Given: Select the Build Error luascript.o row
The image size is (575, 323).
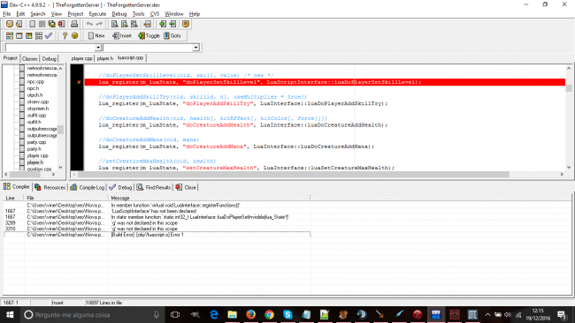Looking at the screenshot, I should pyautogui.click(x=157, y=235).
